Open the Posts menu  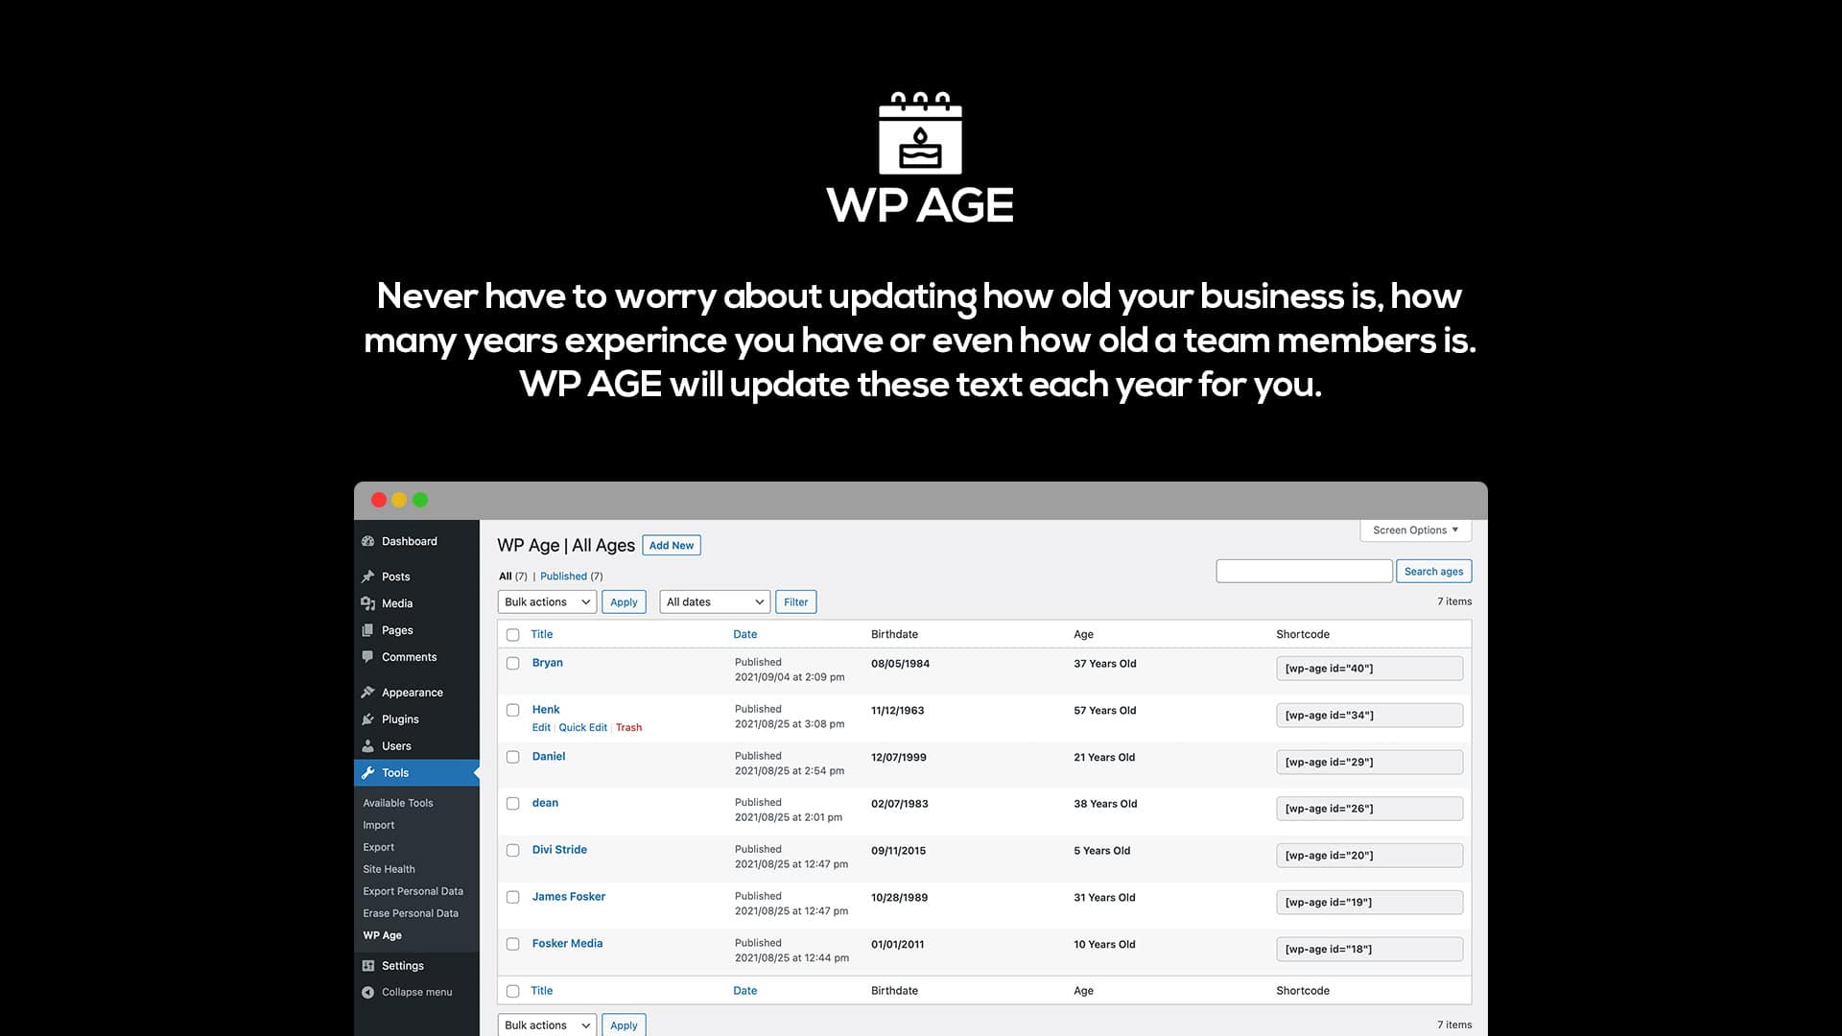coord(395,577)
